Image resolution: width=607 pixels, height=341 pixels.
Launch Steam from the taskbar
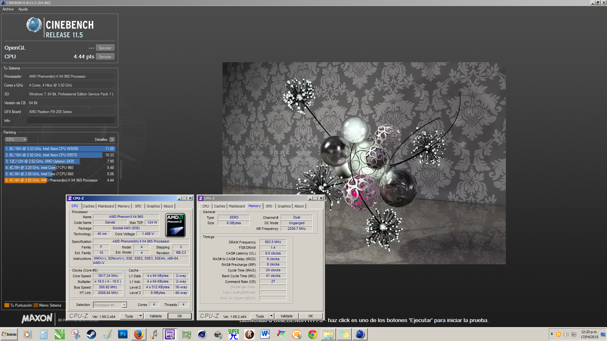coord(91,334)
